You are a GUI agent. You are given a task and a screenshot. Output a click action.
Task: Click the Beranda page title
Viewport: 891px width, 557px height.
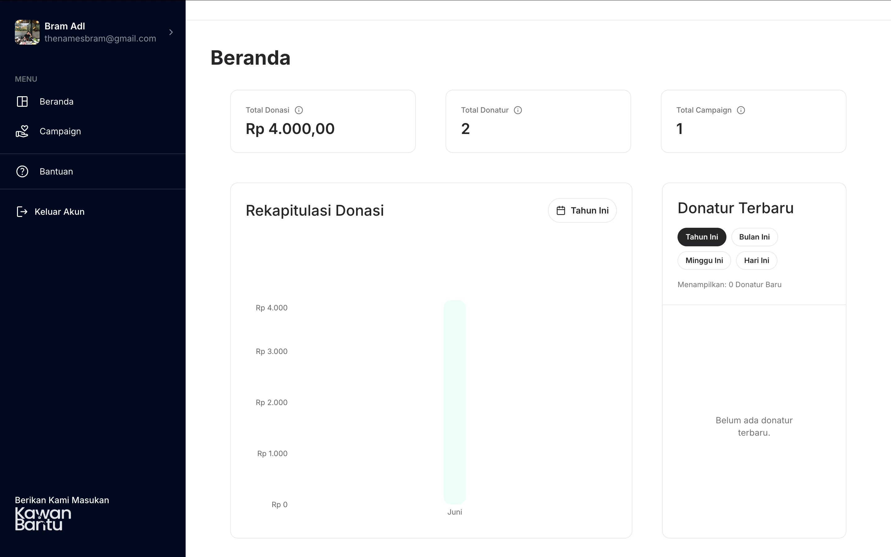point(250,58)
